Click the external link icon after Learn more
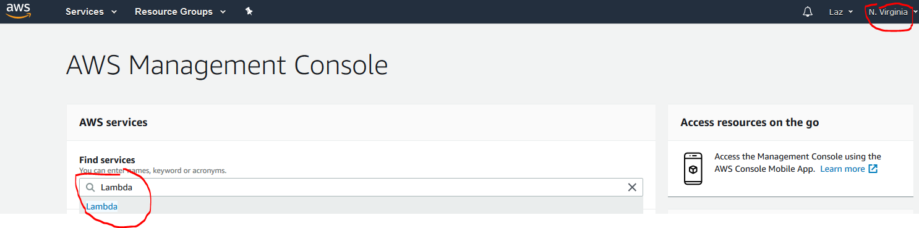 873,169
